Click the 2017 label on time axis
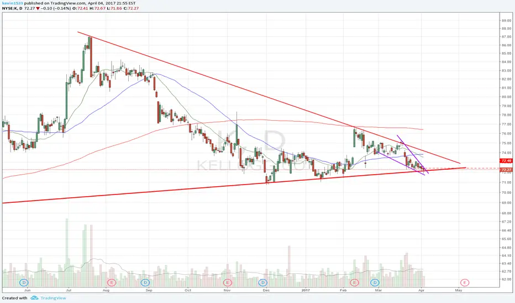The image size is (515, 303). pos(306,290)
